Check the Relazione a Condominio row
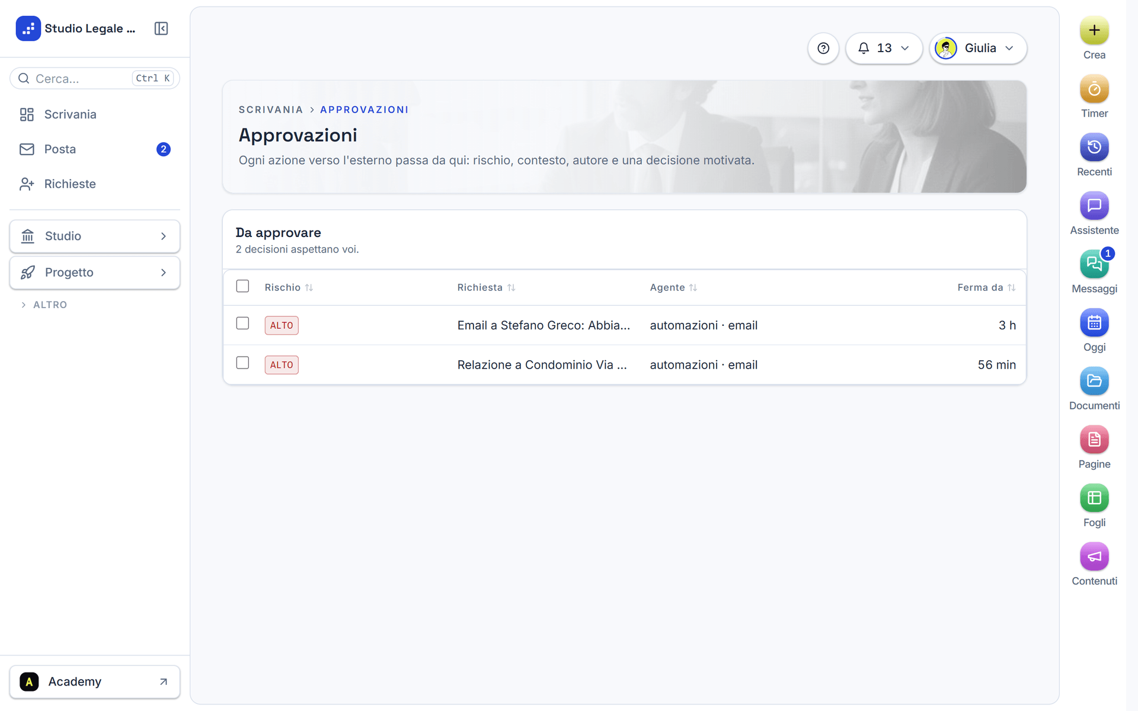 (x=242, y=363)
